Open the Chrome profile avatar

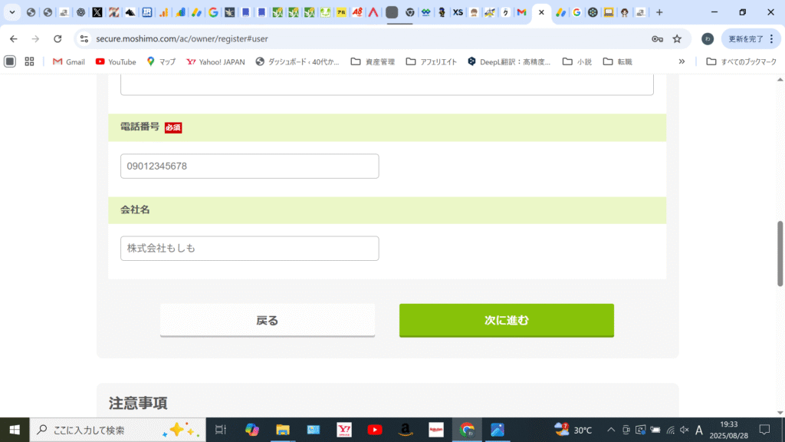click(708, 38)
